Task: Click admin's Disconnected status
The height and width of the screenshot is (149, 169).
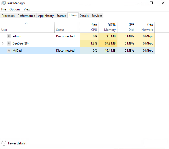Action: point(65,36)
